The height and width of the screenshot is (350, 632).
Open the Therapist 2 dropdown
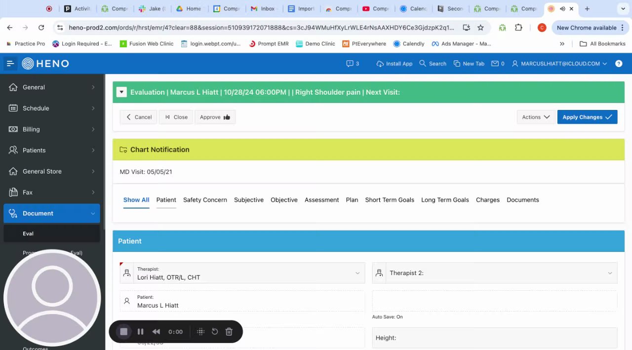(x=495, y=273)
